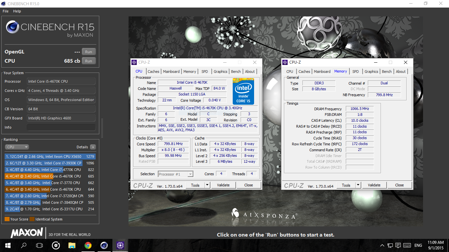Select ranking row Core i7-3840QM

coord(50,202)
